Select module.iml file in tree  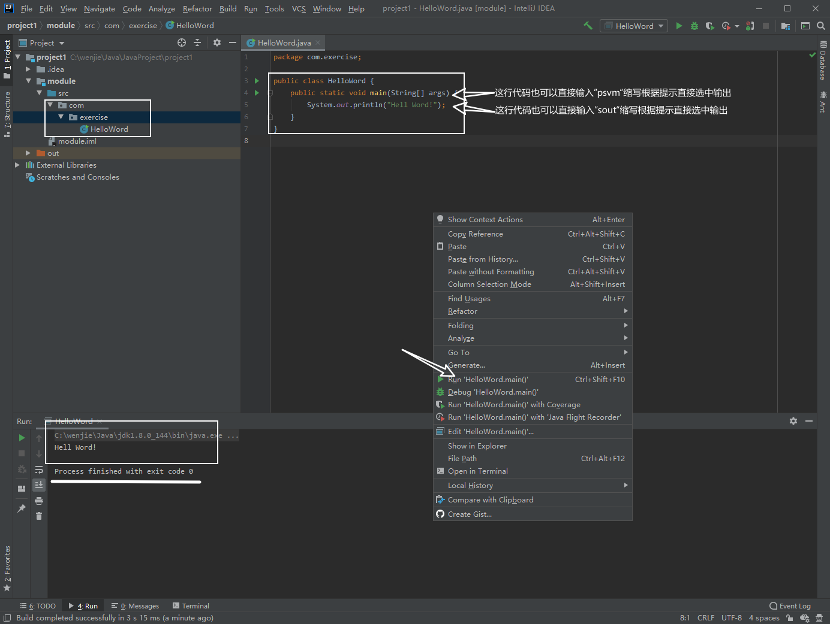77,141
